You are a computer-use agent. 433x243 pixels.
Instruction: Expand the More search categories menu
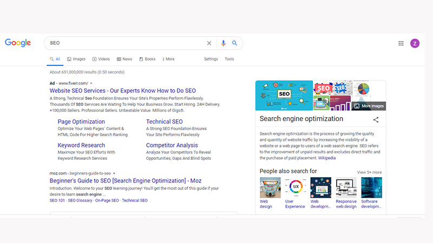(x=168, y=59)
